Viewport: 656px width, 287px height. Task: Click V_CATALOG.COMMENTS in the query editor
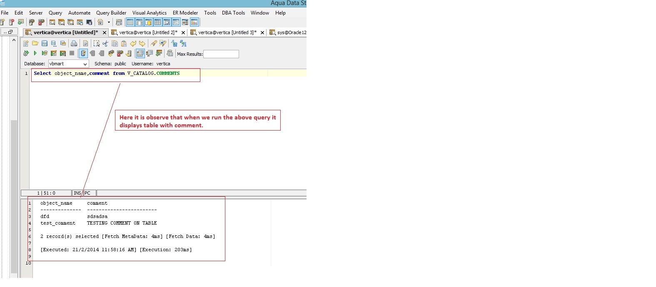(x=153, y=73)
